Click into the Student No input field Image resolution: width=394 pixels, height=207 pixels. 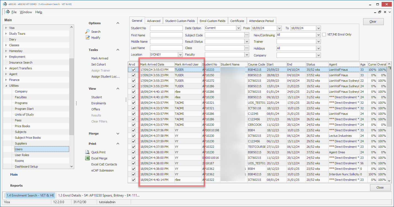166,28
